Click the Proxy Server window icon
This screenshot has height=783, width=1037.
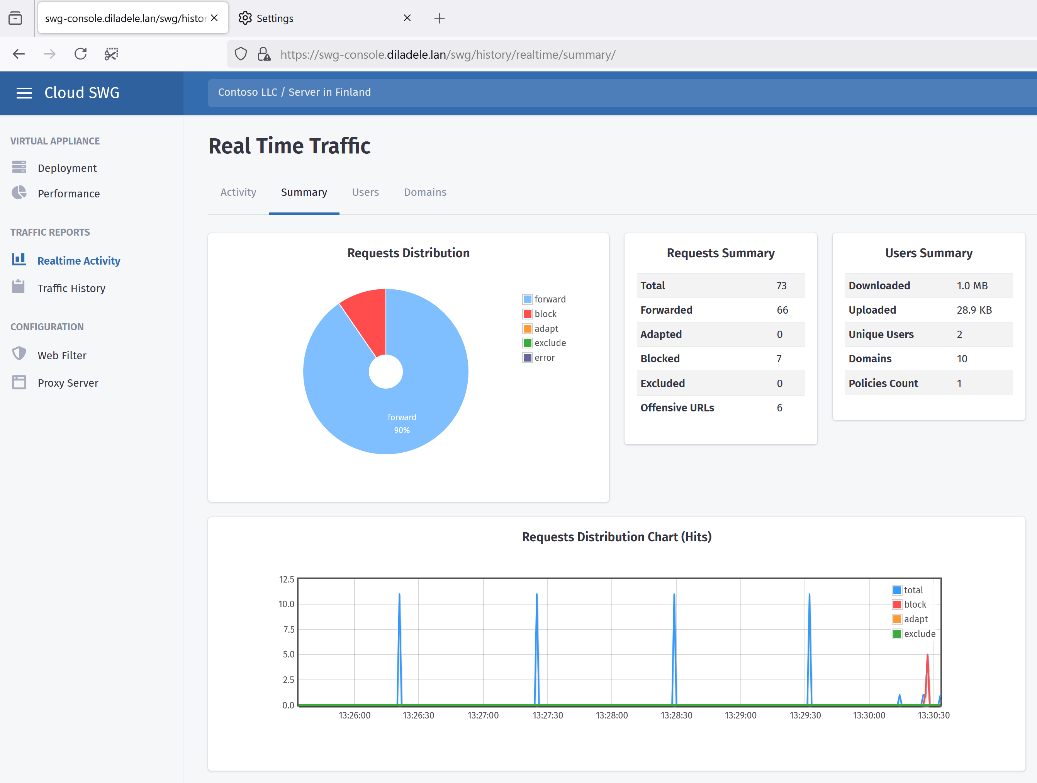(x=19, y=382)
